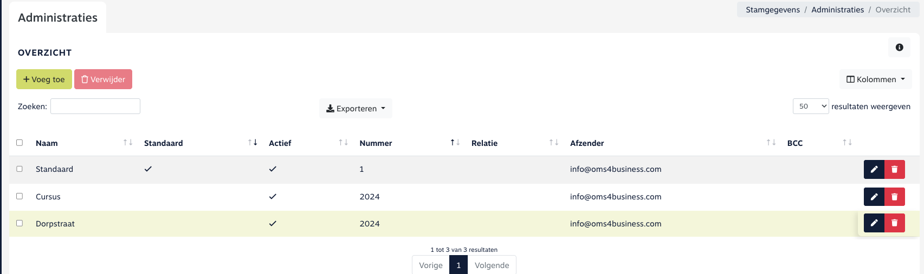The image size is (924, 274).
Task: Delete the Dorpstraat row via trash icon
Action: [x=895, y=223]
